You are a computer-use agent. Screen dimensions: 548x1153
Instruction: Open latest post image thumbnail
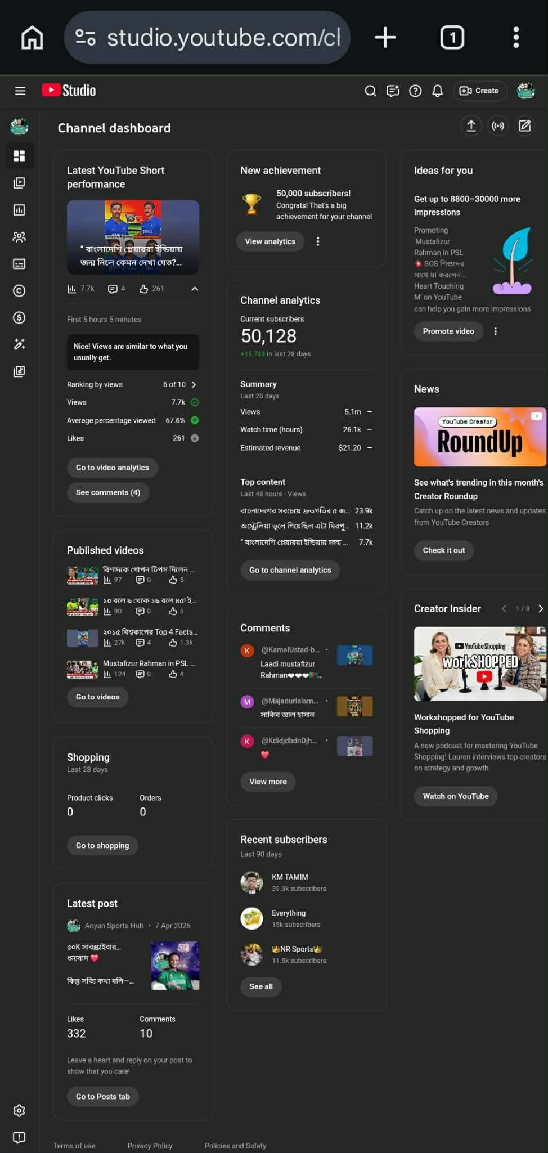coord(175,966)
